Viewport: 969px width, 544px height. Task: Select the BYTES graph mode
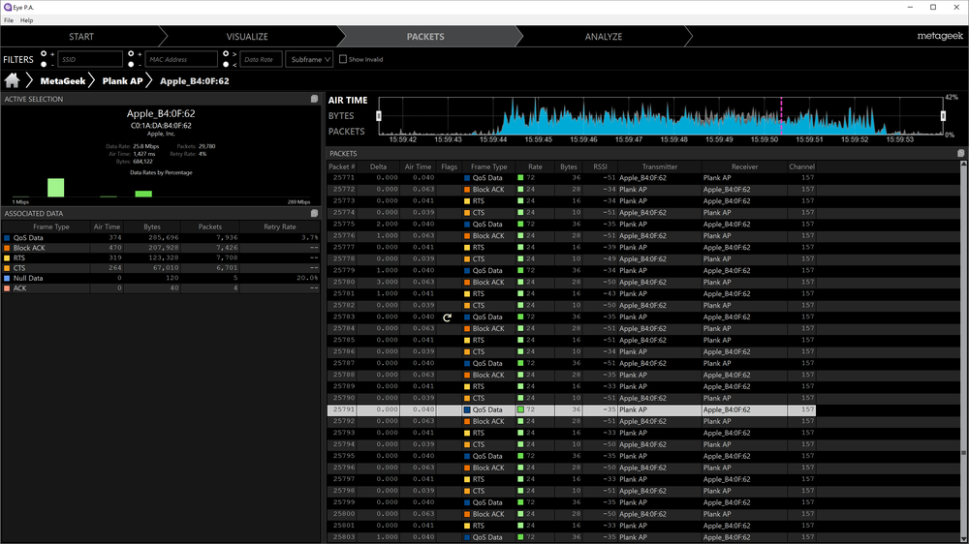341,116
